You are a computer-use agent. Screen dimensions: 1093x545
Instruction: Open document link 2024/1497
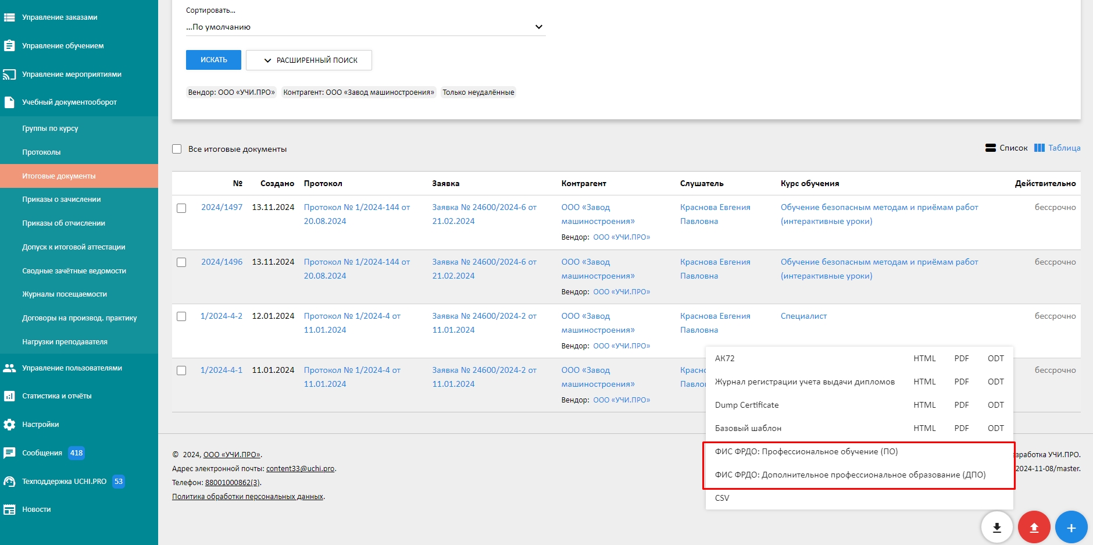coord(222,207)
